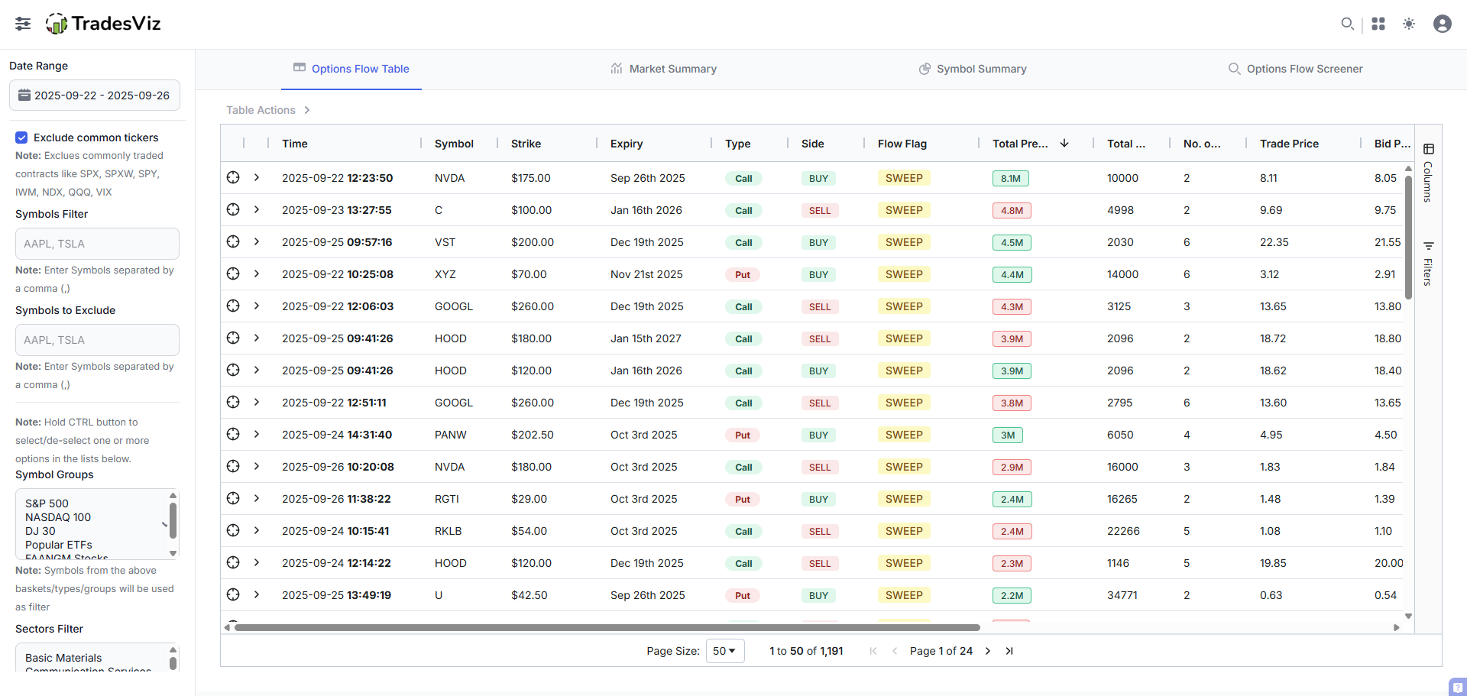The height and width of the screenshot is (696, 1467).
Task: Click target icon for PANW row
Action: [x=233, y=434]
